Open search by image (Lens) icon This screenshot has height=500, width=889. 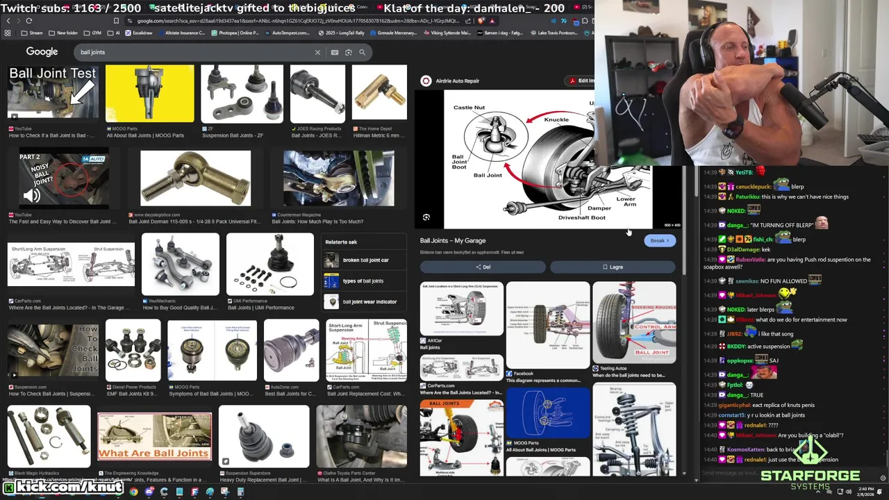(349, 52)
